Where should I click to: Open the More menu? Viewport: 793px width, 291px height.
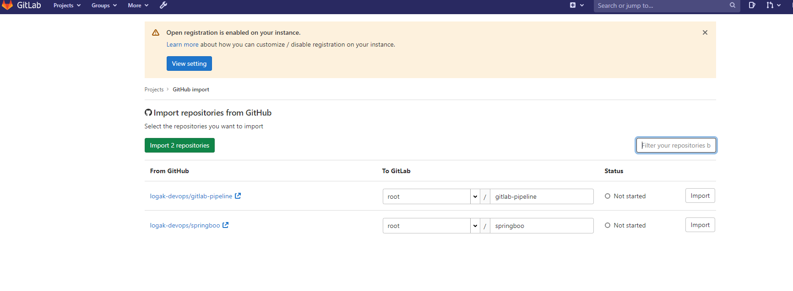point(138,5)
